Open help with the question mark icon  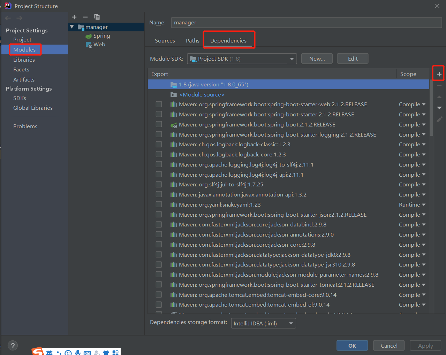[x=13, y=346]
